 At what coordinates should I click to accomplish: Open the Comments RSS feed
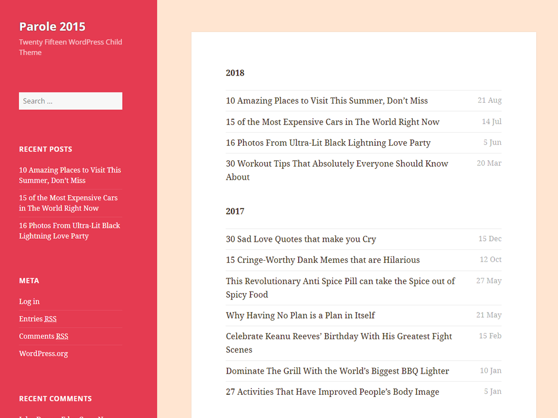coord(43,336)
